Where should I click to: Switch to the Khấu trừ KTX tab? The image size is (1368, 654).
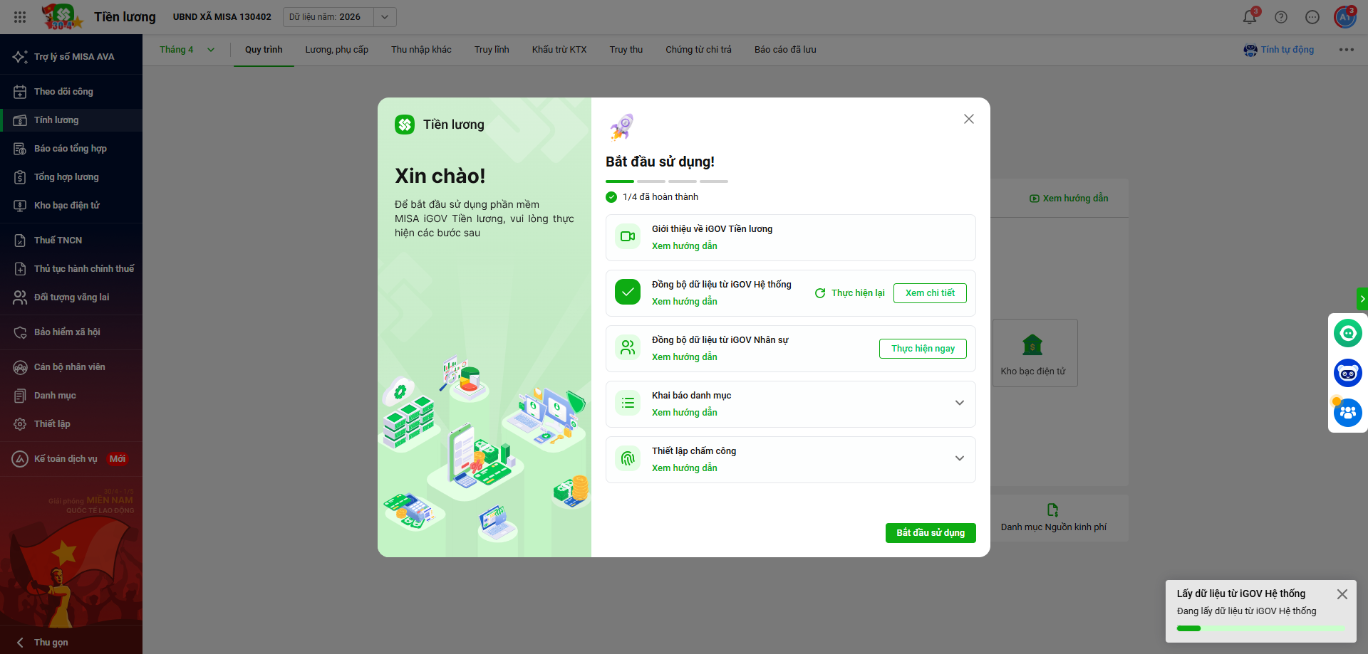pos(559,50)
